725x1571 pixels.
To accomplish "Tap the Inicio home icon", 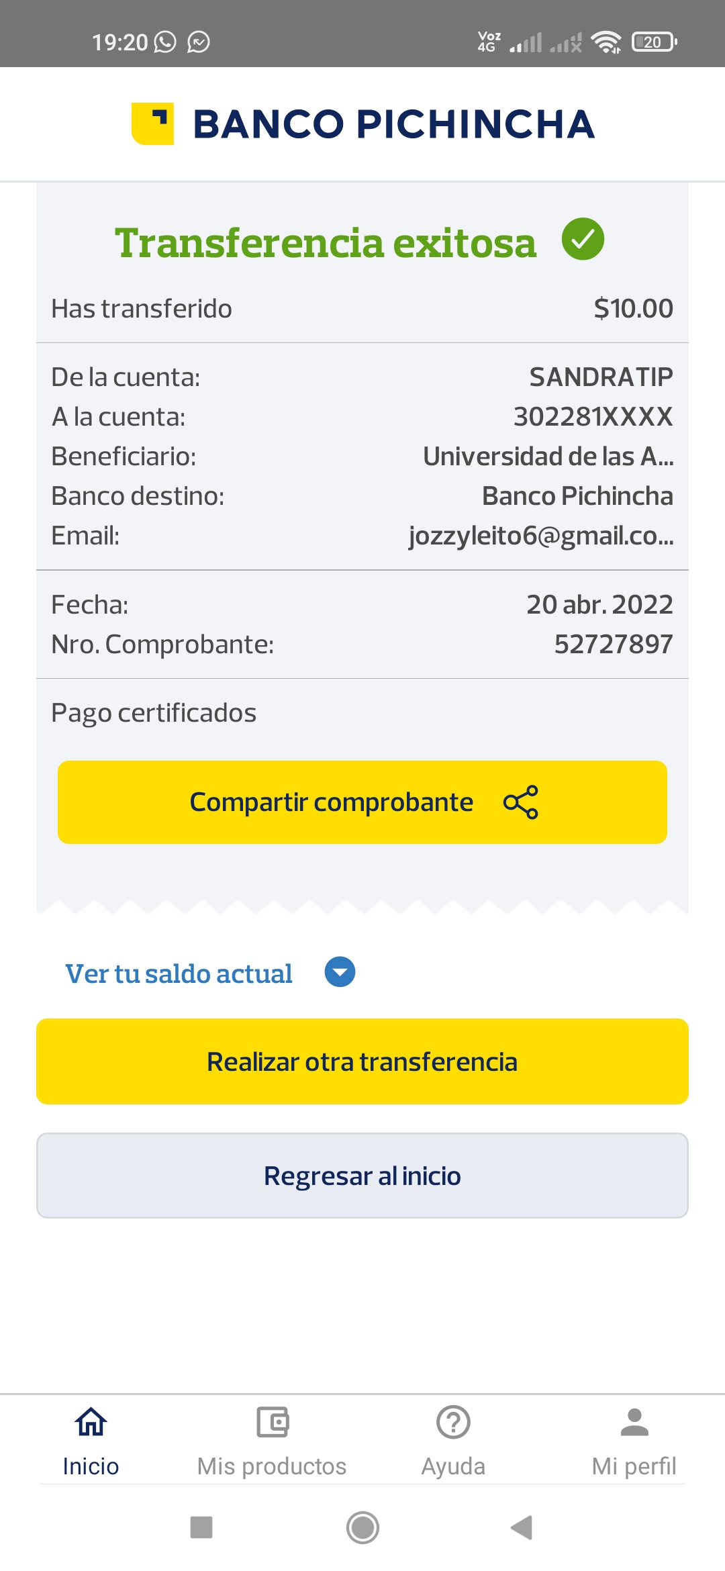I will (x=91, y=1422).
